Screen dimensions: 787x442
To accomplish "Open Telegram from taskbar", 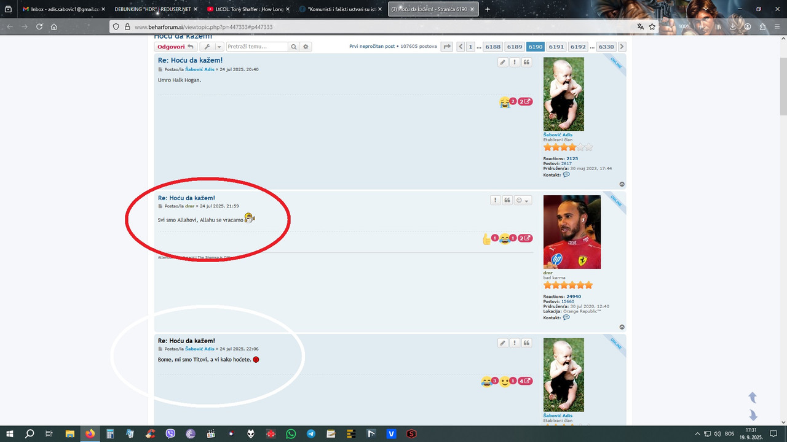I will click(x=311, y=433).
